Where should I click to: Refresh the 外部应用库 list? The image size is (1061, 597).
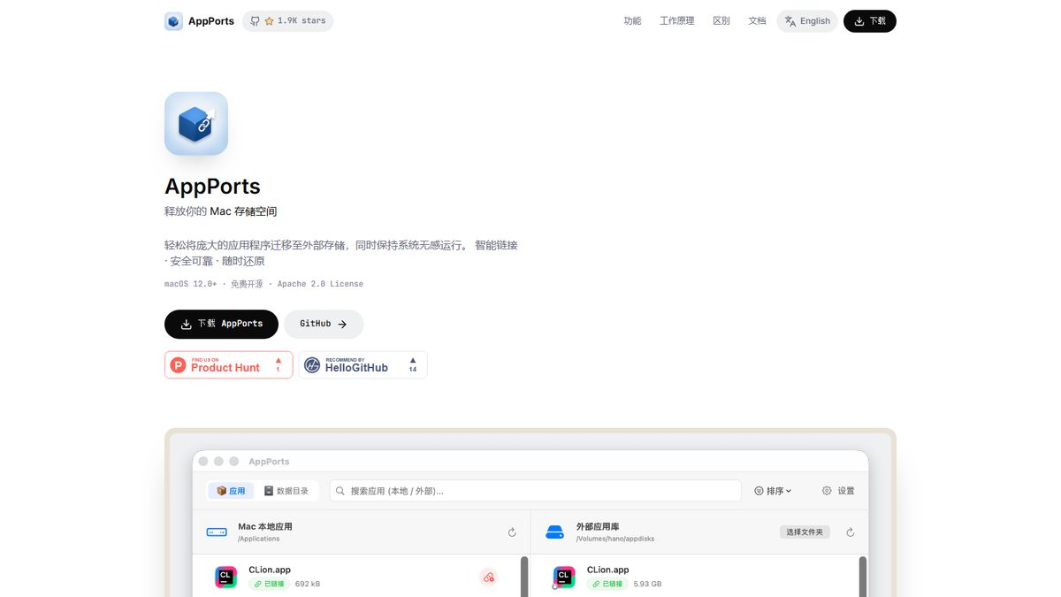click(851, 532)
